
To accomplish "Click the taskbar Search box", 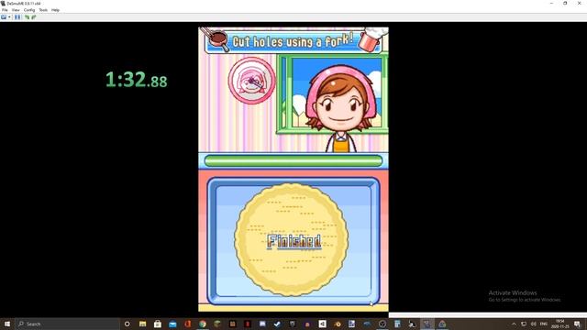I will [x=67, y=324].
